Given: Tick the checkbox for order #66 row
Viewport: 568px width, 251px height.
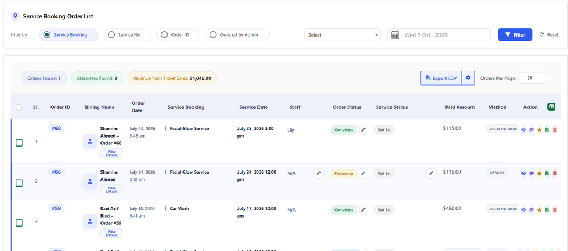Looking at the screenshot, I should coord(19,183).
